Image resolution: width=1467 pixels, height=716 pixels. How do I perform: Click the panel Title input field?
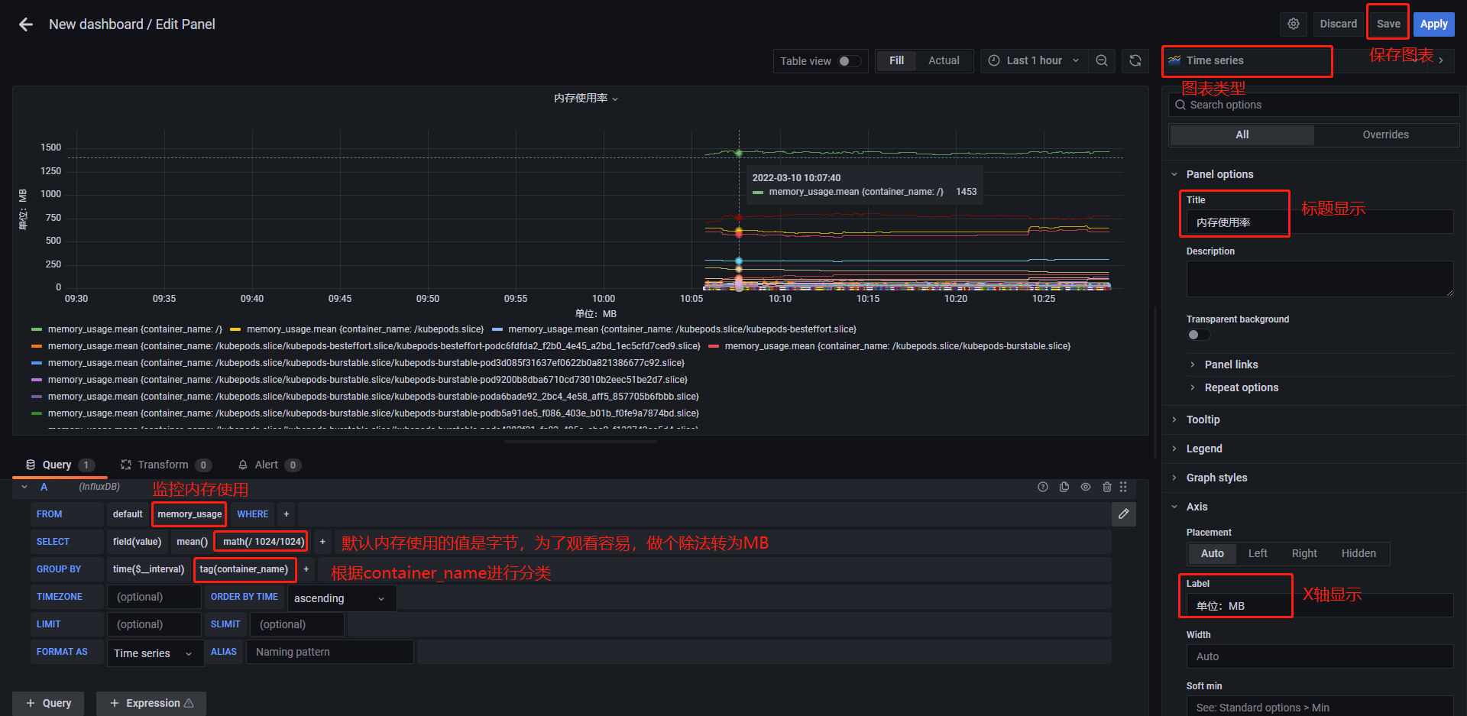1320,222
